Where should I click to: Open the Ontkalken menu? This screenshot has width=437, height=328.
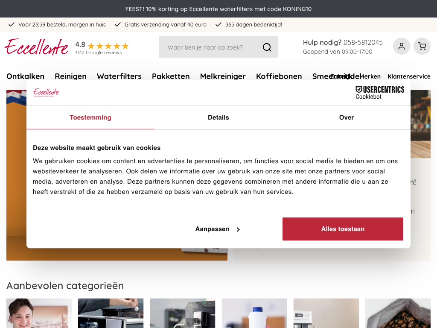coord(26,76)
